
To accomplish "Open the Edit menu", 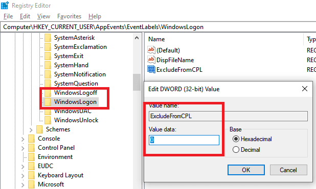I will 25,16.
